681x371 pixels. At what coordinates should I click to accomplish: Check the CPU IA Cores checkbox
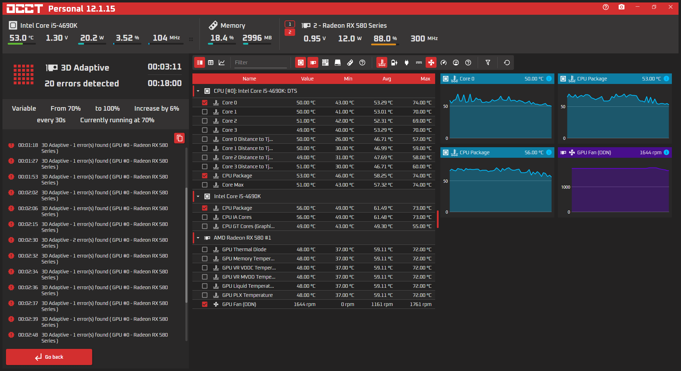tap(205, 217)
